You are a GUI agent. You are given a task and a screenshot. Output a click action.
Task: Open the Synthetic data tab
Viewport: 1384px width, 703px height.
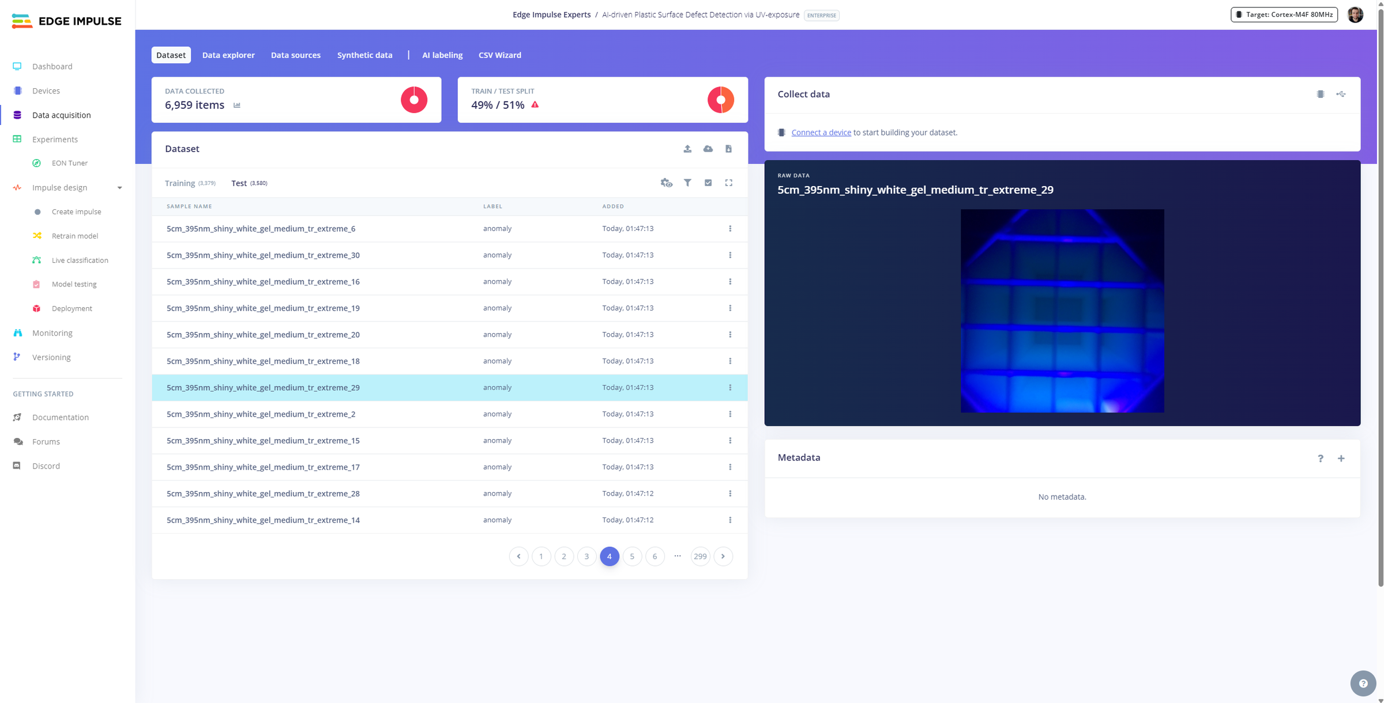coord(365,55)
